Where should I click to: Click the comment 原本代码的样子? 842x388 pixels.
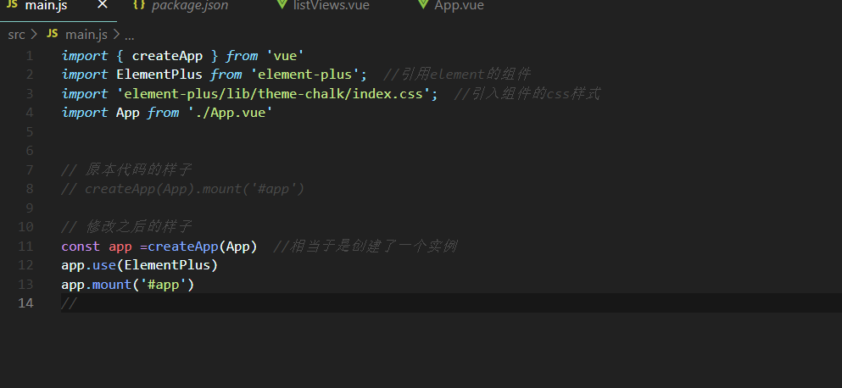126,170
